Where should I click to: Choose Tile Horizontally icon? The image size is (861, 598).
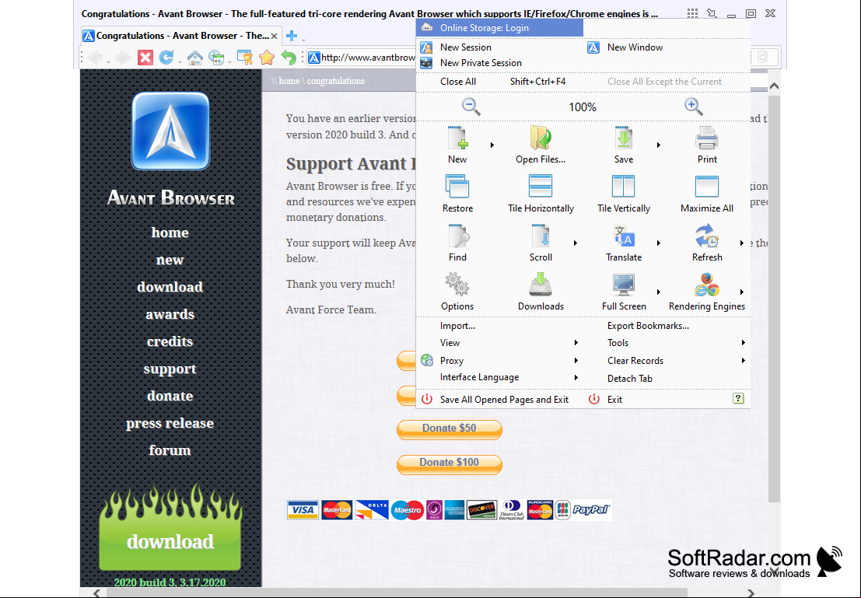click(x=541, y=186)
